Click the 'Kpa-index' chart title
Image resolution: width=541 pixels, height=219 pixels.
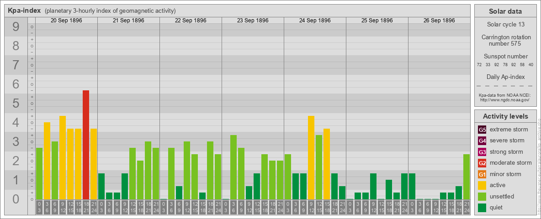click(24, 10)
